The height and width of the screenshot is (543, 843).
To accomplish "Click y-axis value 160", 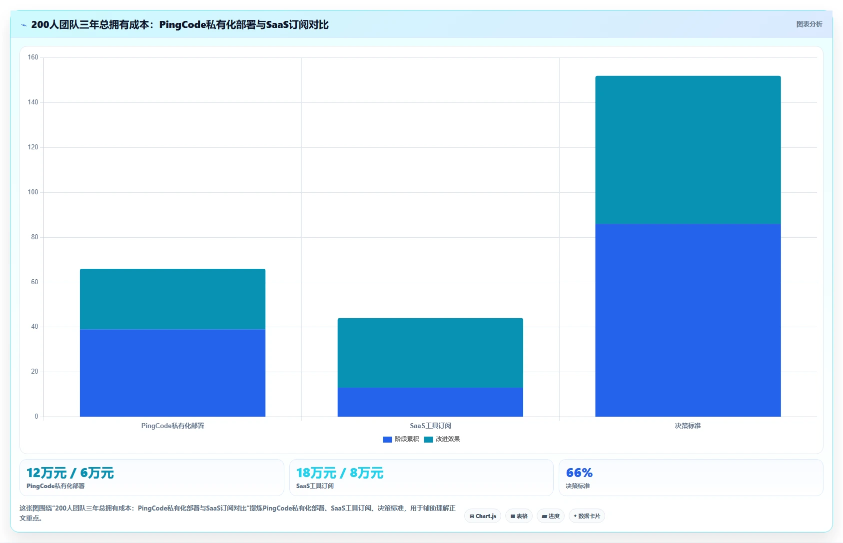I will point(33,57).
